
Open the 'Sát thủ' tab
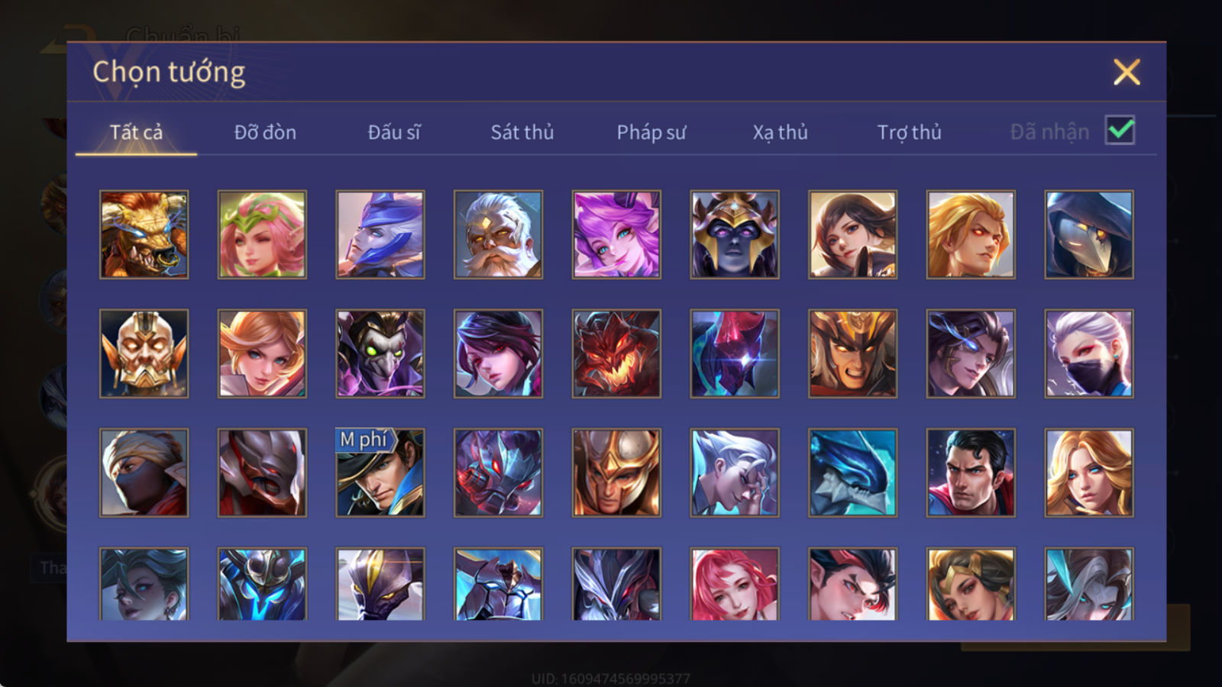(522, 132)
